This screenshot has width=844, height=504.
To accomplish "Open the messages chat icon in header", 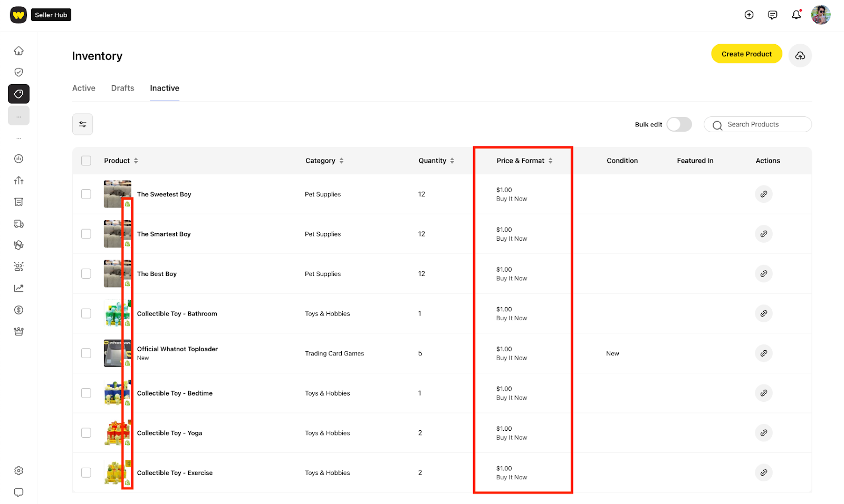I will tap(772, 15).
